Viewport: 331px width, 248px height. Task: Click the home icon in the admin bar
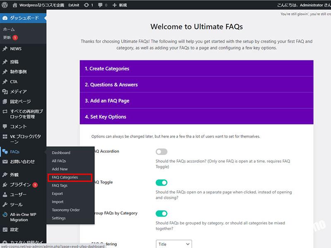point(15,5)
